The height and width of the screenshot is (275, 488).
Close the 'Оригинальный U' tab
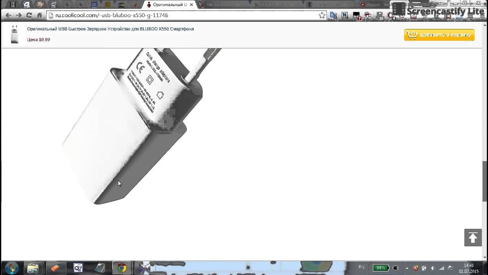coord(191,5)
